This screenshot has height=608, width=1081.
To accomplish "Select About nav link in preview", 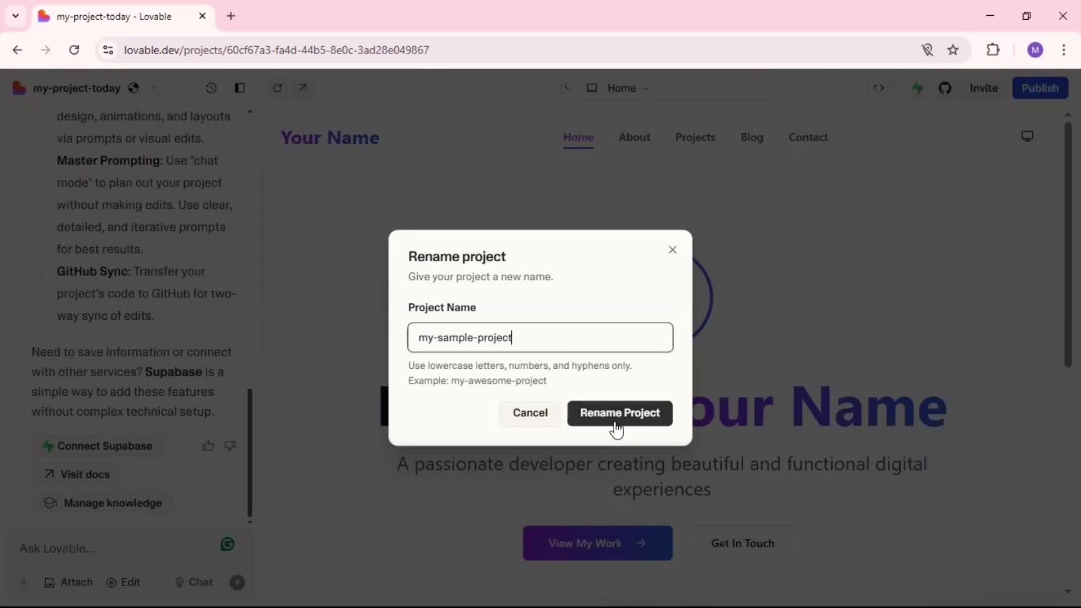I will pyautogui.click(x=634, y=137).
